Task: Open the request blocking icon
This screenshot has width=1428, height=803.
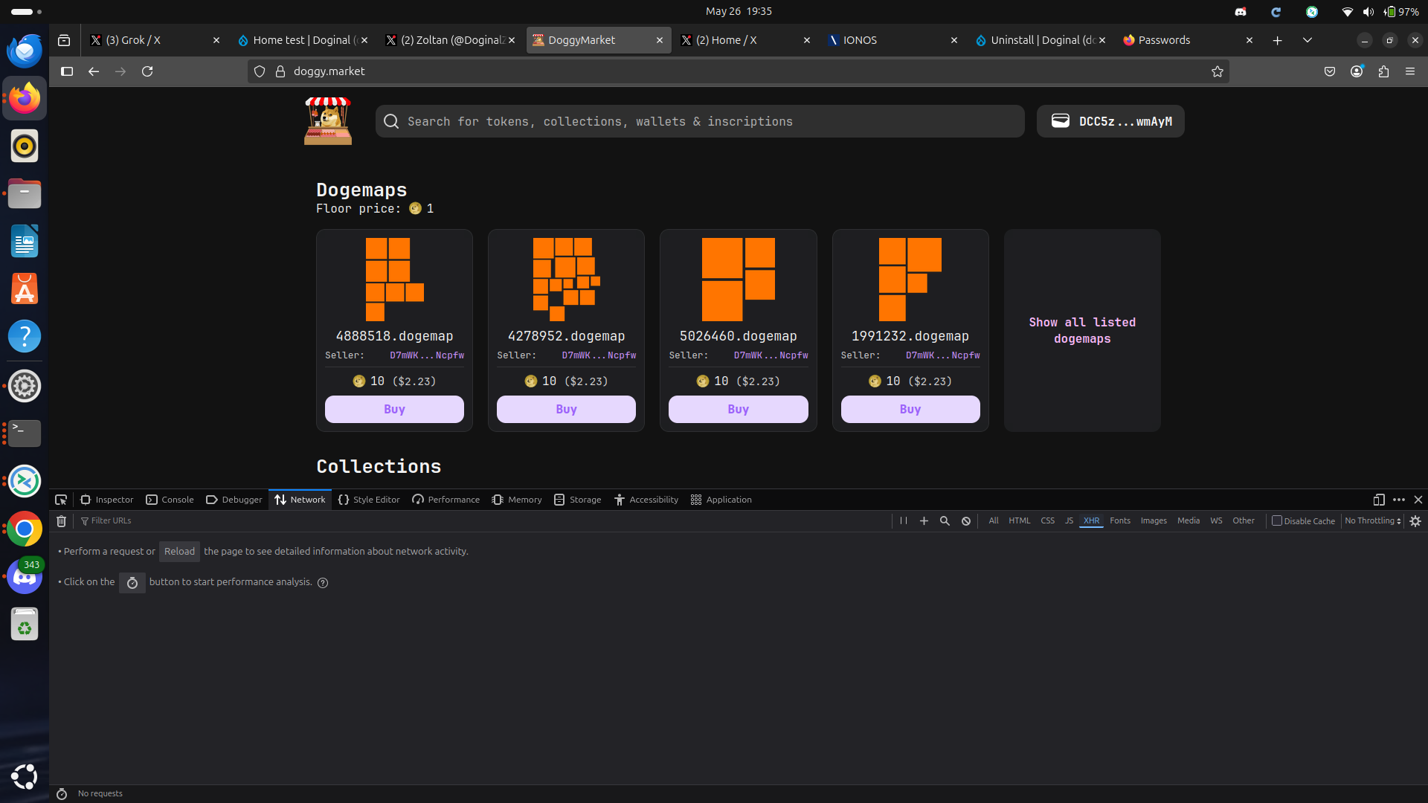Action: (966, 521)
